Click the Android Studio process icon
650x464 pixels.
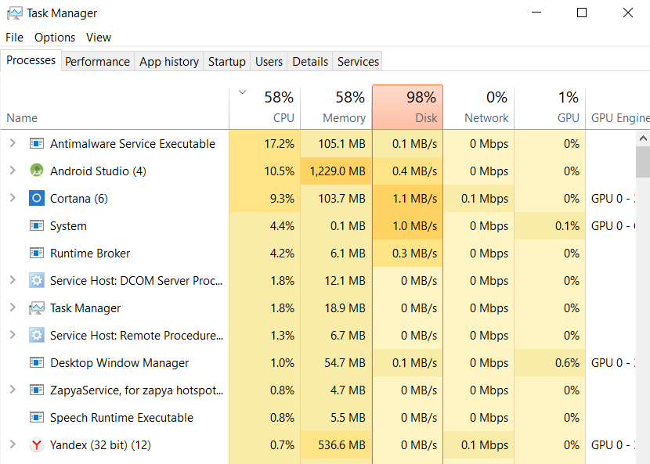[36, 171]
